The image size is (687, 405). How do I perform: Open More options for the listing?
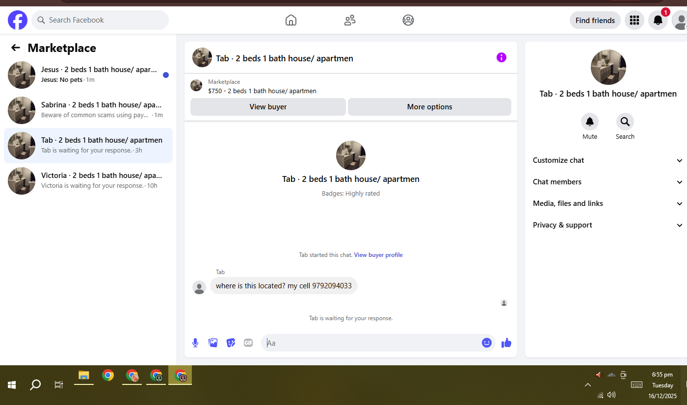tap(429, 107)
